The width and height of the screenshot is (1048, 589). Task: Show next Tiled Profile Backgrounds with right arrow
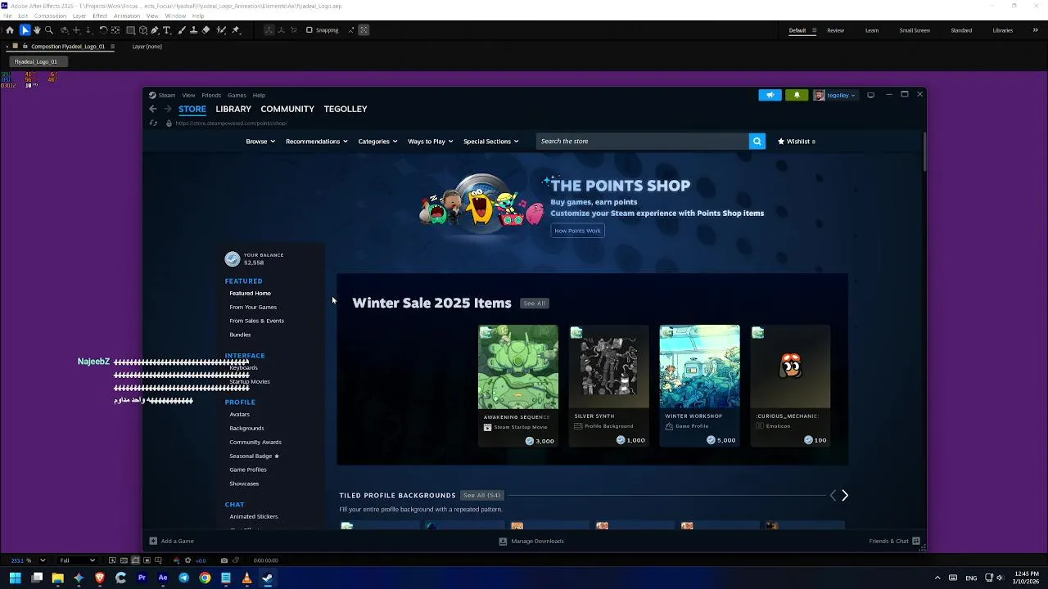tap(845, 495)
